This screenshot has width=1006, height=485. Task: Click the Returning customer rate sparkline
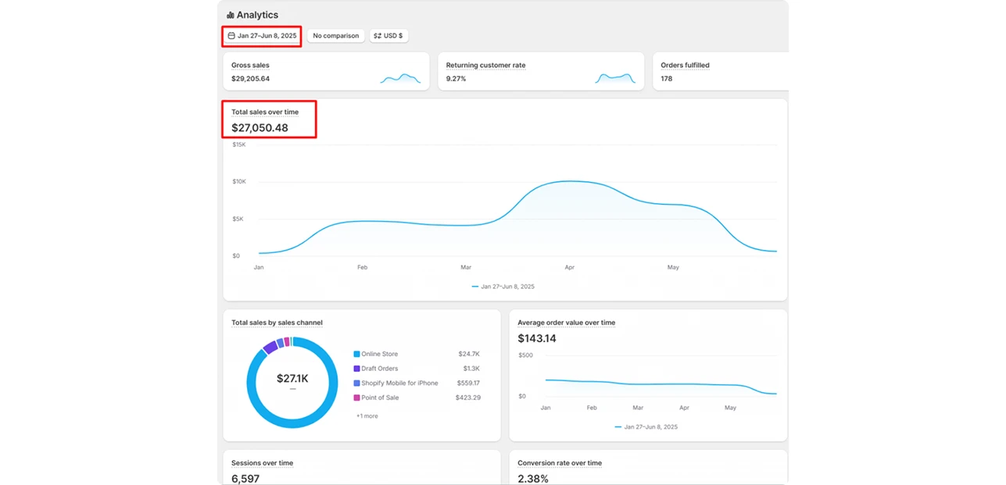pos(615,78)
